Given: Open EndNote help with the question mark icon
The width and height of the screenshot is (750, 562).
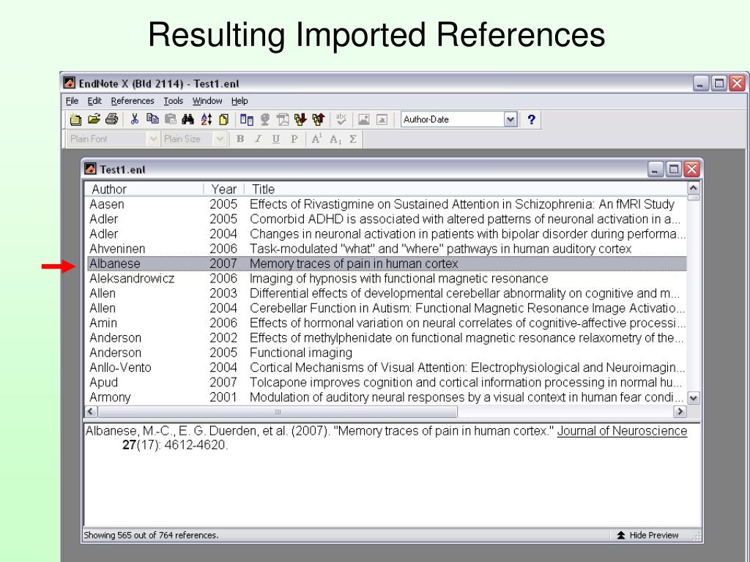Looking at the screenshot, I should pos(532,119).
